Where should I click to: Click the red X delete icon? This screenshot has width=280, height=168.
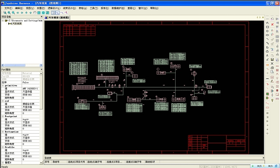click(x=272, y=25)
